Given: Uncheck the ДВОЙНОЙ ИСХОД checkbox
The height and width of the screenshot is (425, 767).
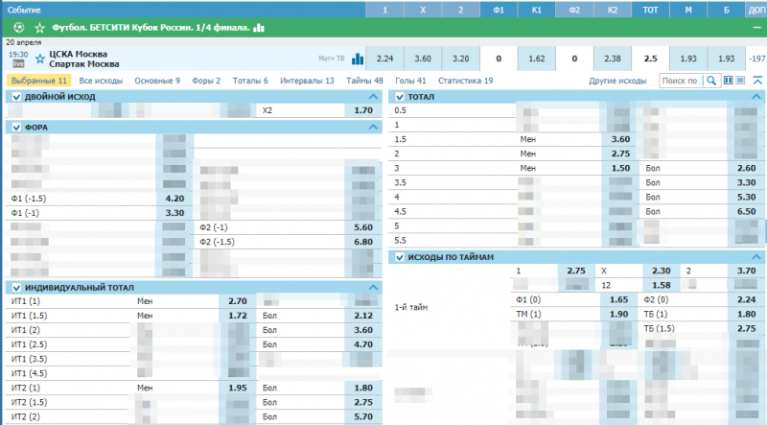Looking at the screenshot, I should [15, 97].
